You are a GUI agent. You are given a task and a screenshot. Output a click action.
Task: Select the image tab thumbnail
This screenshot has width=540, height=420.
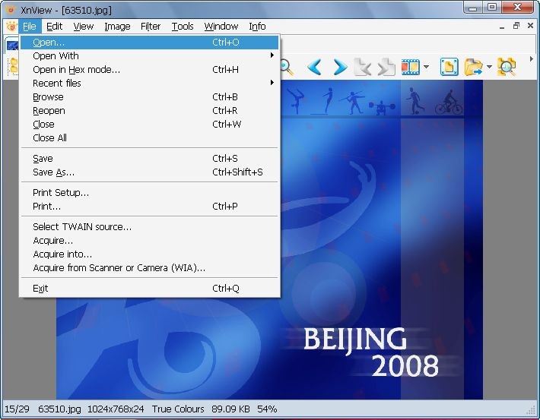pos(12,45)
